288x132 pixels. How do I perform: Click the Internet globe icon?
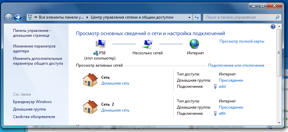coord(194,44)
